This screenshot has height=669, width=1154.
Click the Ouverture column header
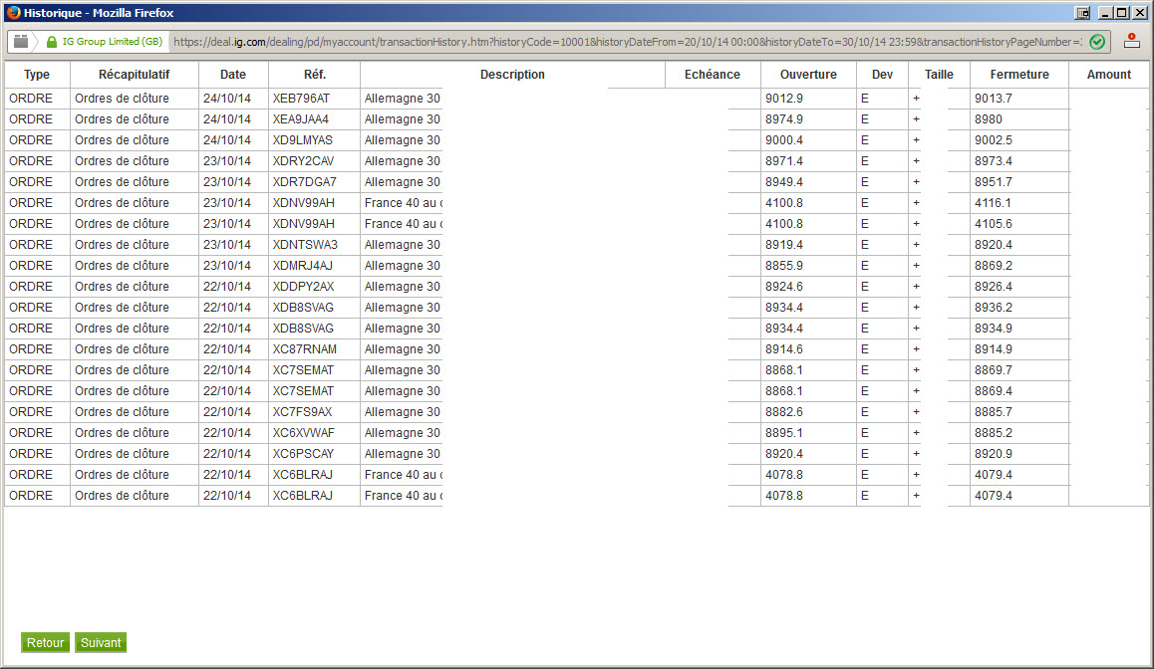pyautogui.click(x=808, y=75)
